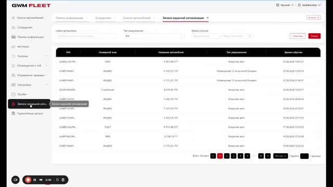
Task: Focus the Найти автомобиль search field
Action: click(x=86, y=36)
